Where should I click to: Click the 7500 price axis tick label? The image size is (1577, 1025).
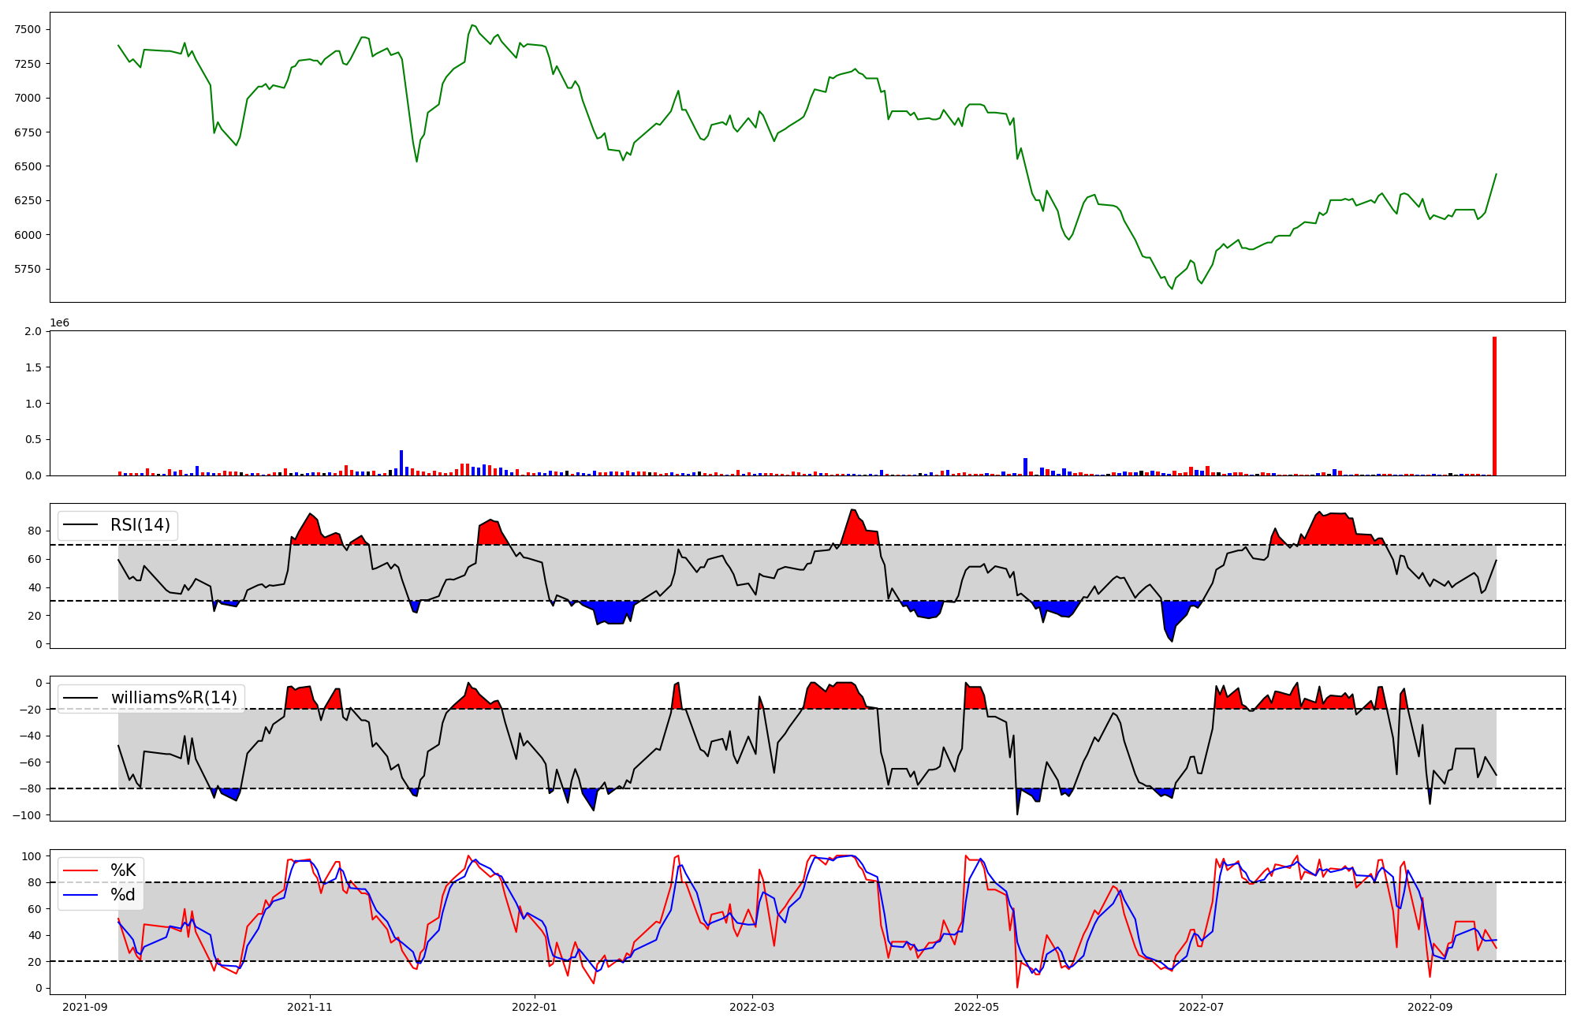[x=28, y=30]
